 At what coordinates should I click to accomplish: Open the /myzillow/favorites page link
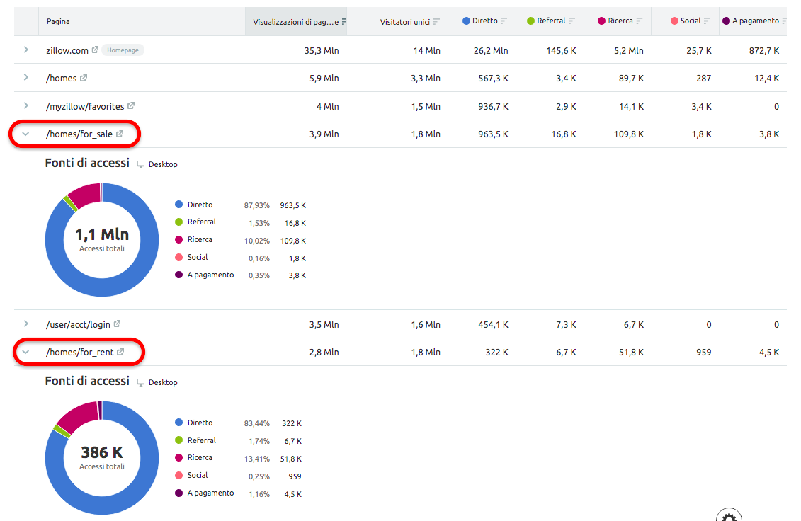point(85,107)
